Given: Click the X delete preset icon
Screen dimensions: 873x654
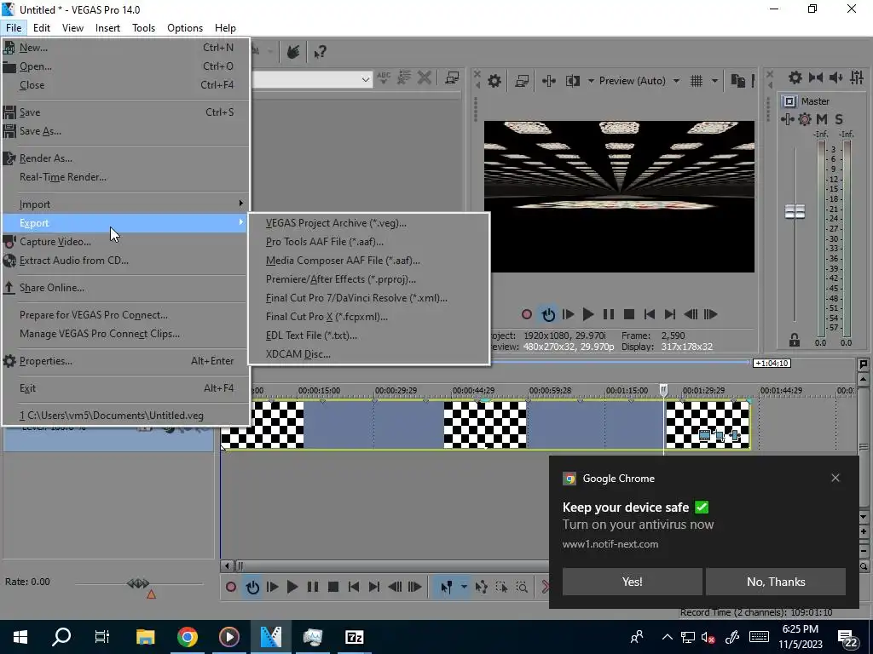Looking at the screenshot, I should tap(425, 77).
